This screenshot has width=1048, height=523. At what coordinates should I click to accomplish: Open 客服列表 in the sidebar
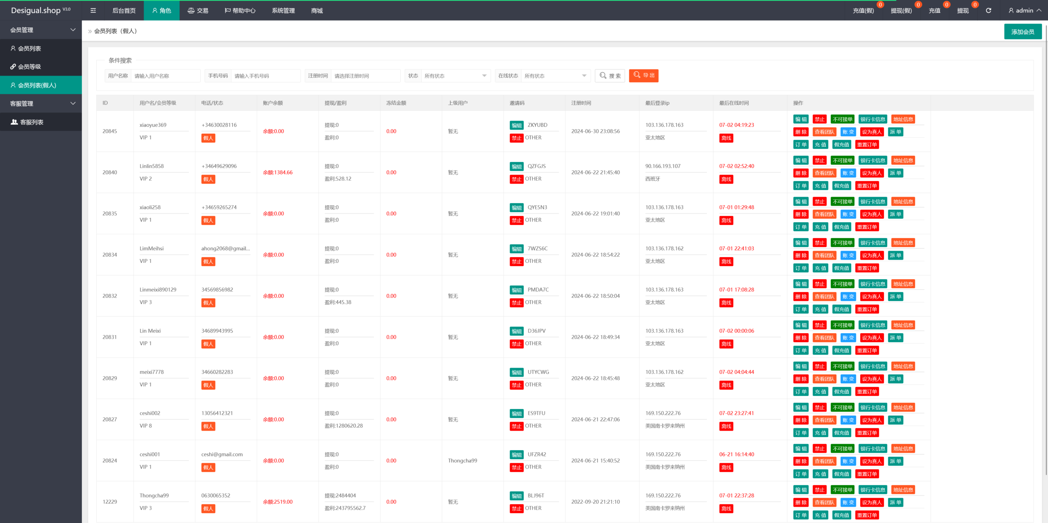tap(32, 122)
